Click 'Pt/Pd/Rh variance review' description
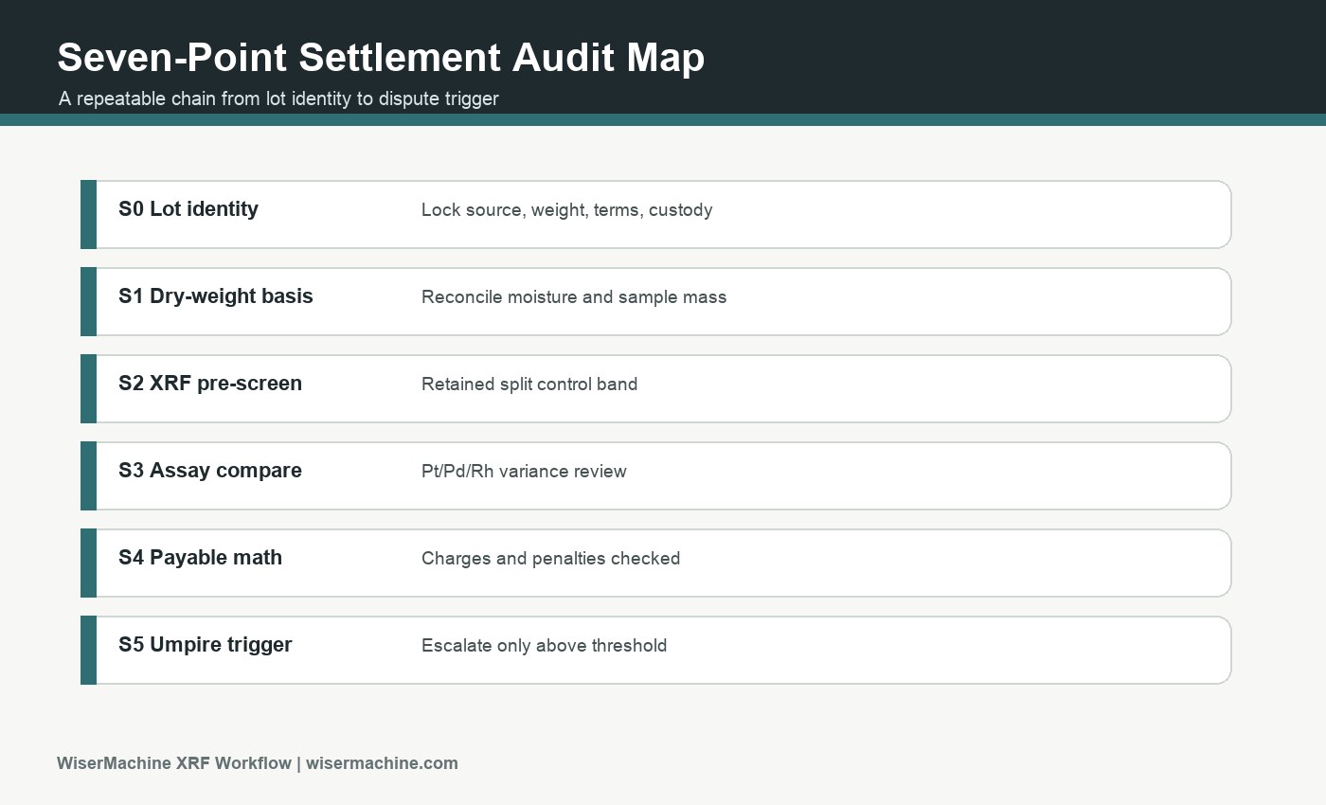 tap(524, 472)
